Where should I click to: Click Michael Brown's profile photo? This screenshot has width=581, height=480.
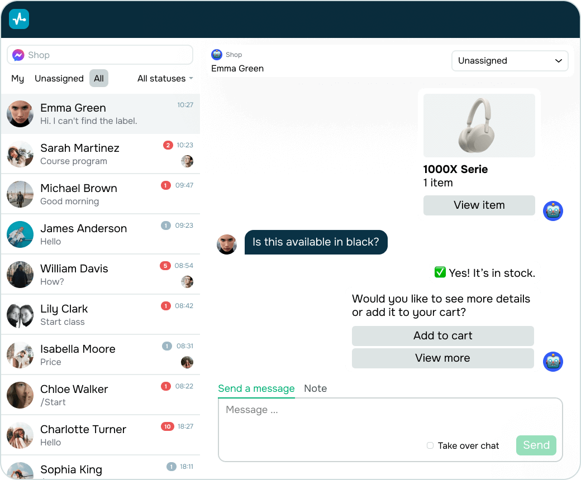[x=20, y=194]
